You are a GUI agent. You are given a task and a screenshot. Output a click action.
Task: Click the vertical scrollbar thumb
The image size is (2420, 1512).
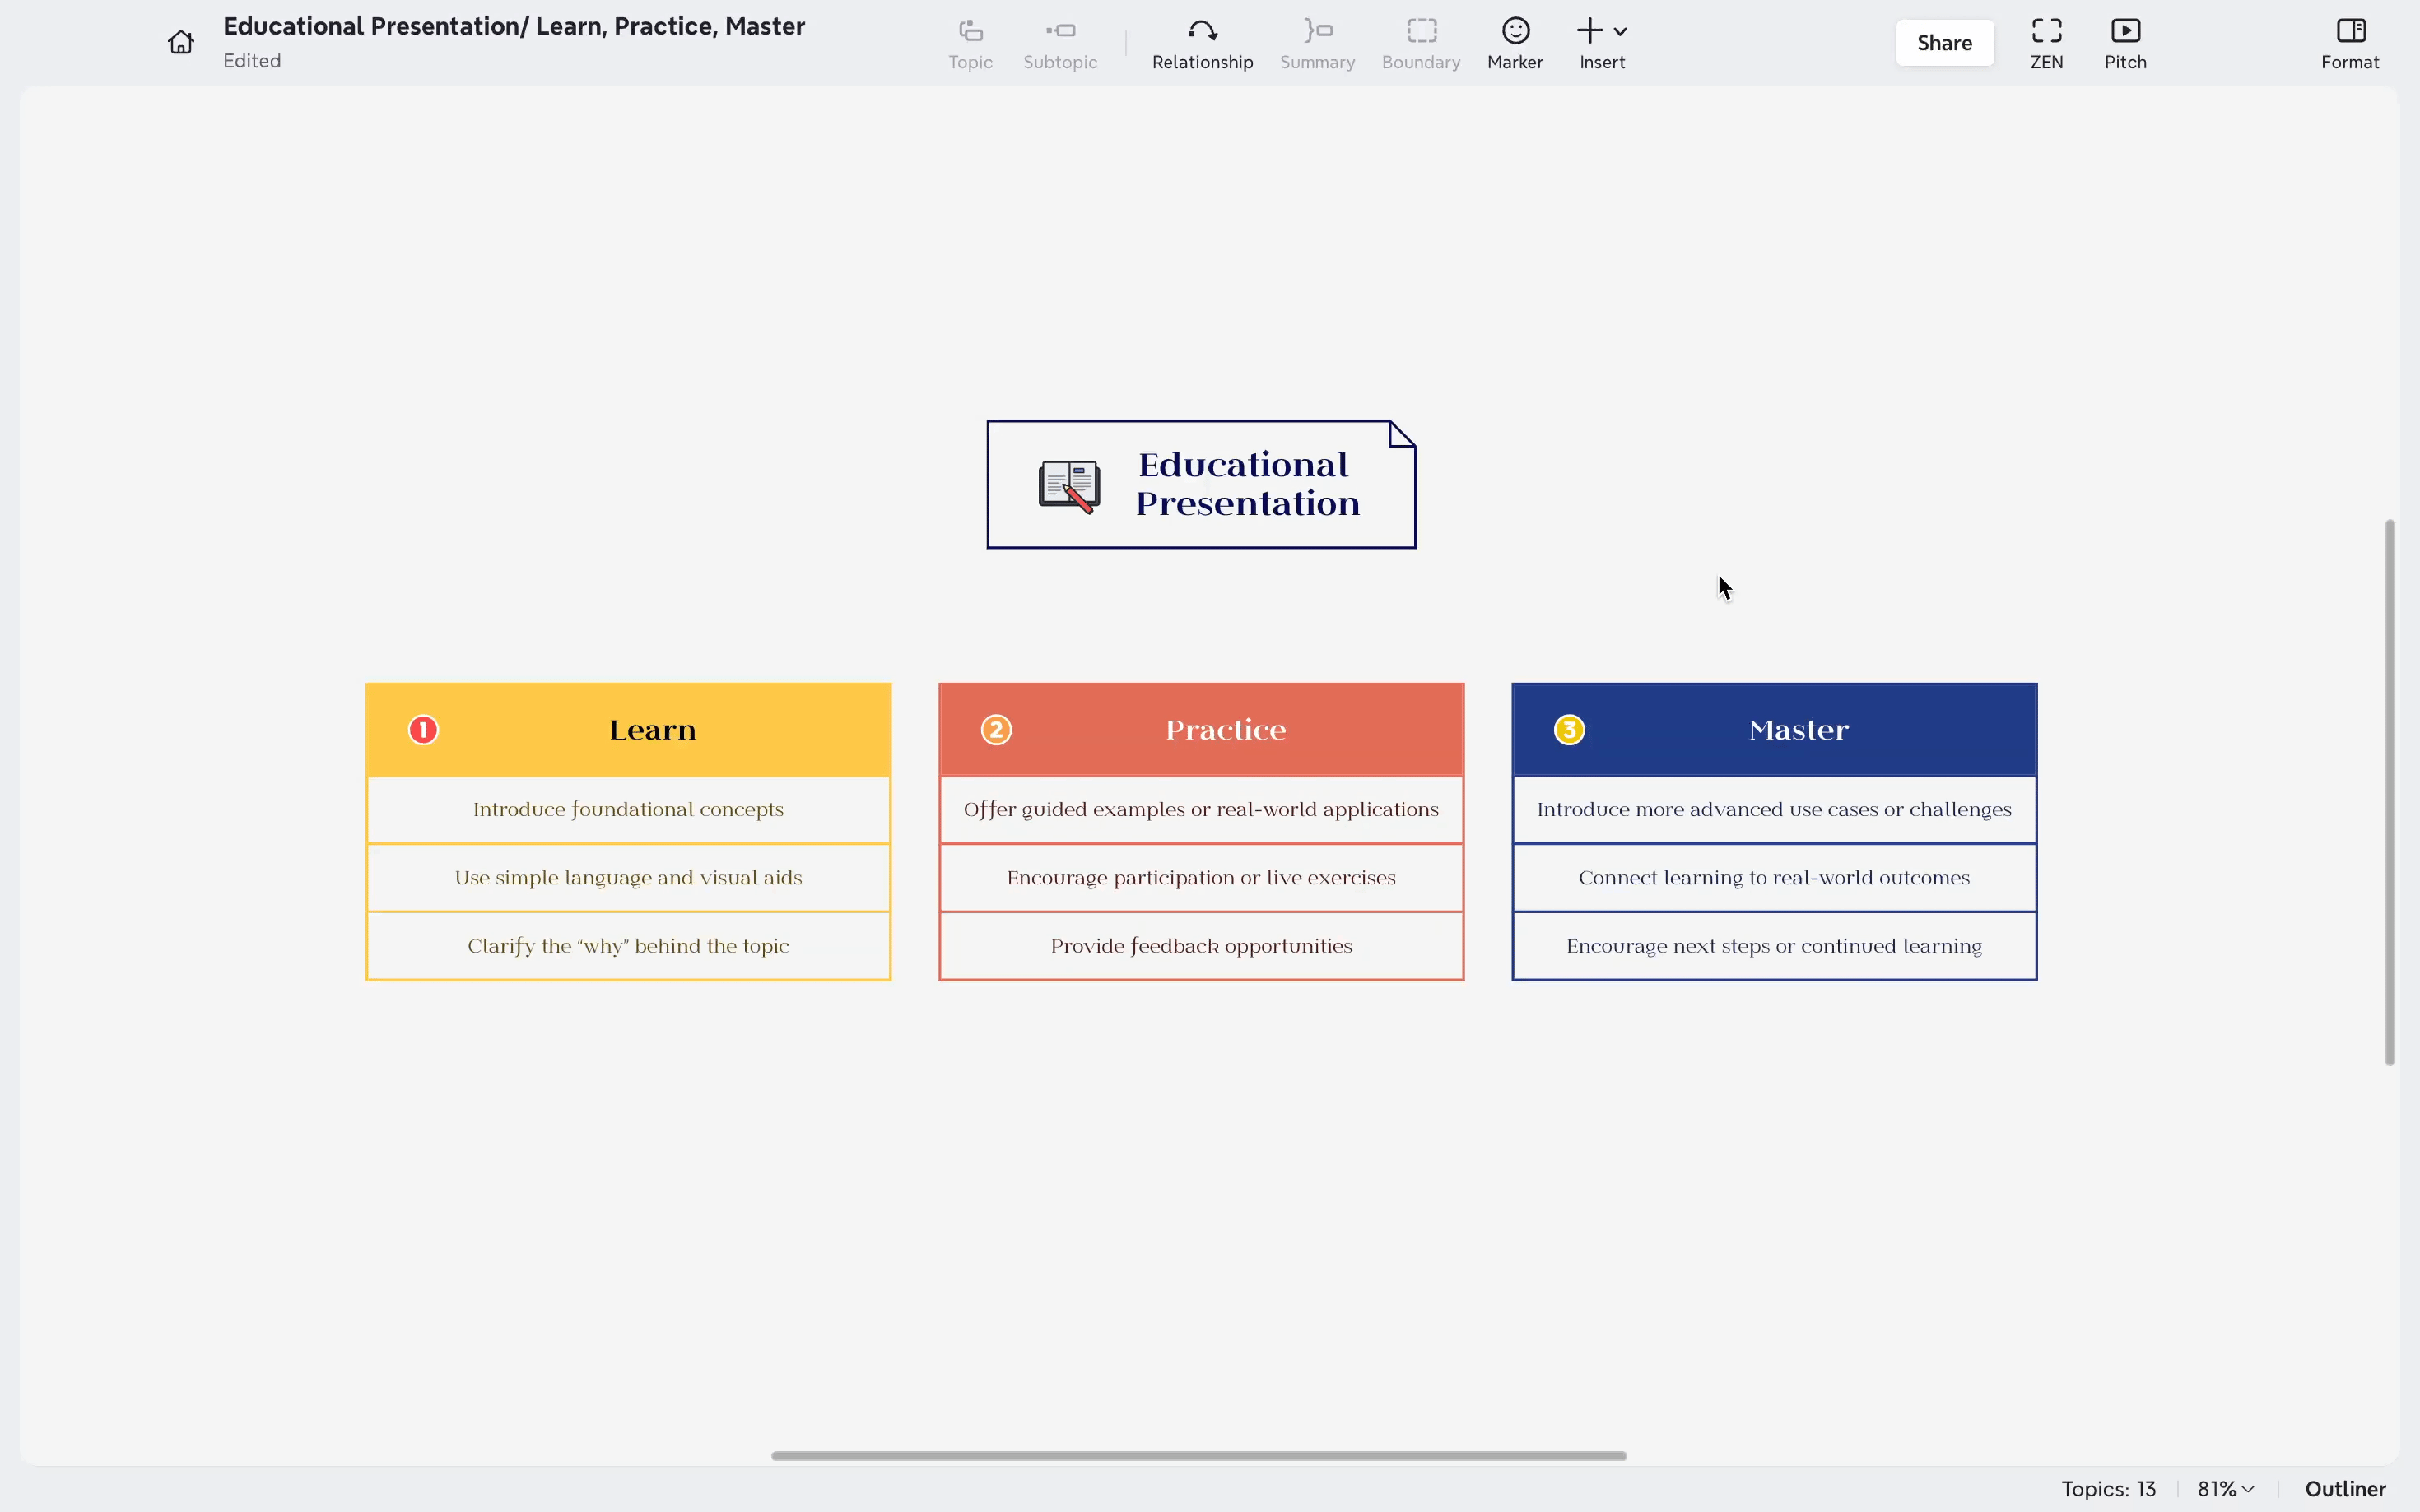tap(2390, 792)
